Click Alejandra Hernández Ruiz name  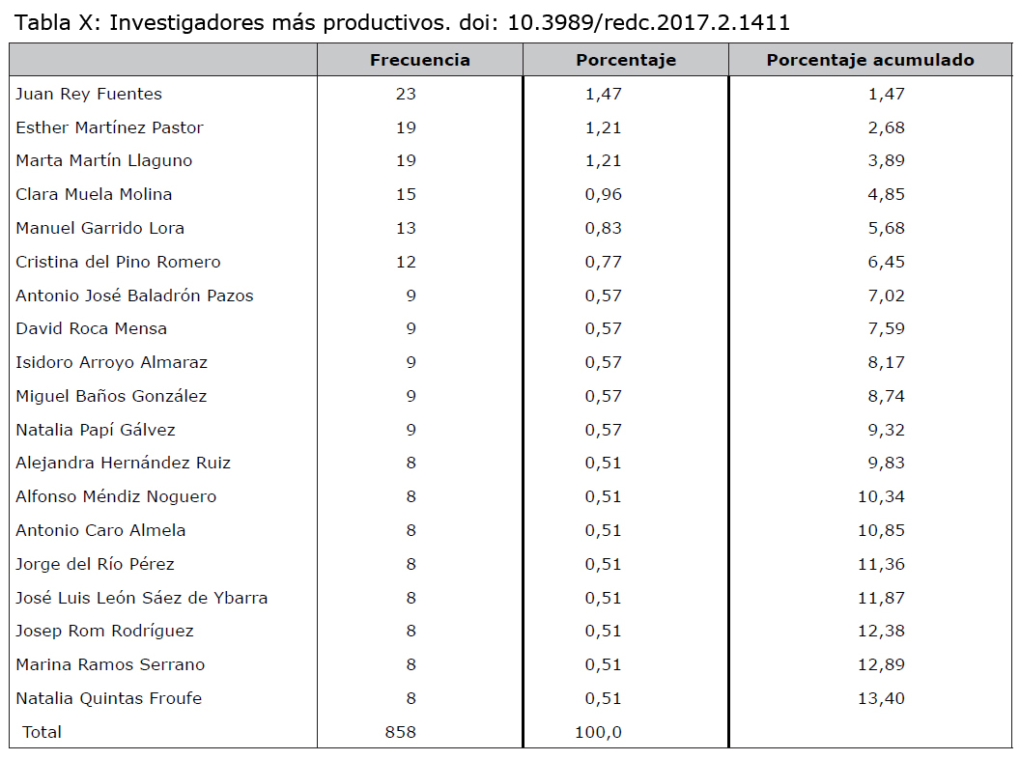[x=123, y=463]
